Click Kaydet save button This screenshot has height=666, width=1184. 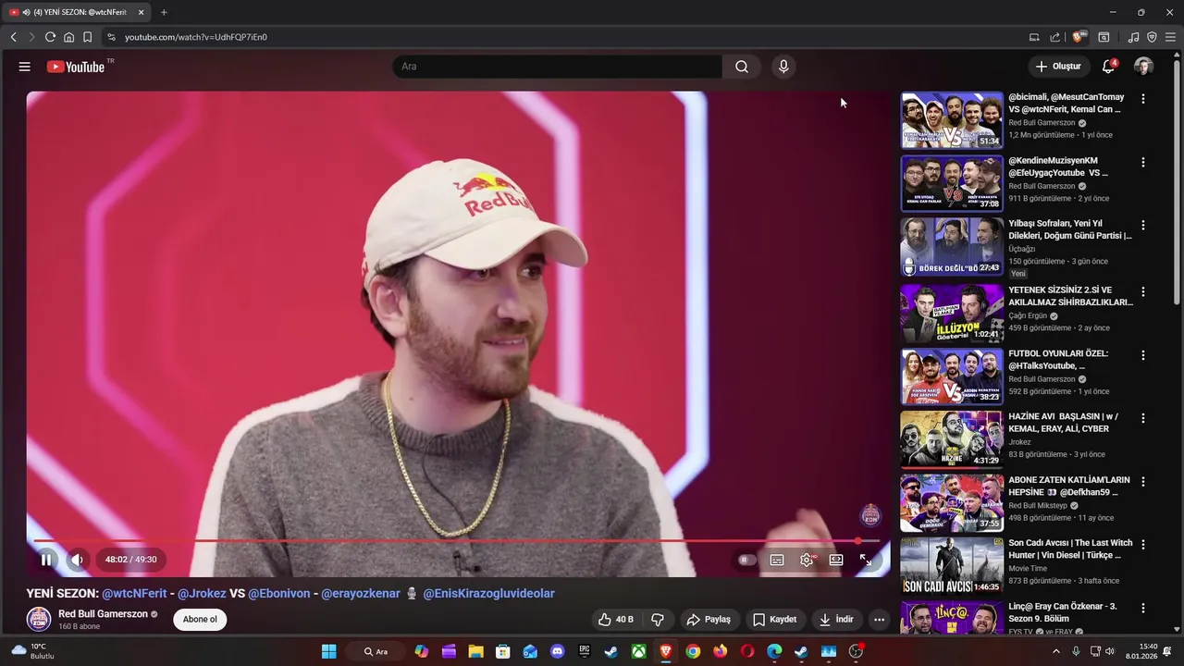(774, 619)
